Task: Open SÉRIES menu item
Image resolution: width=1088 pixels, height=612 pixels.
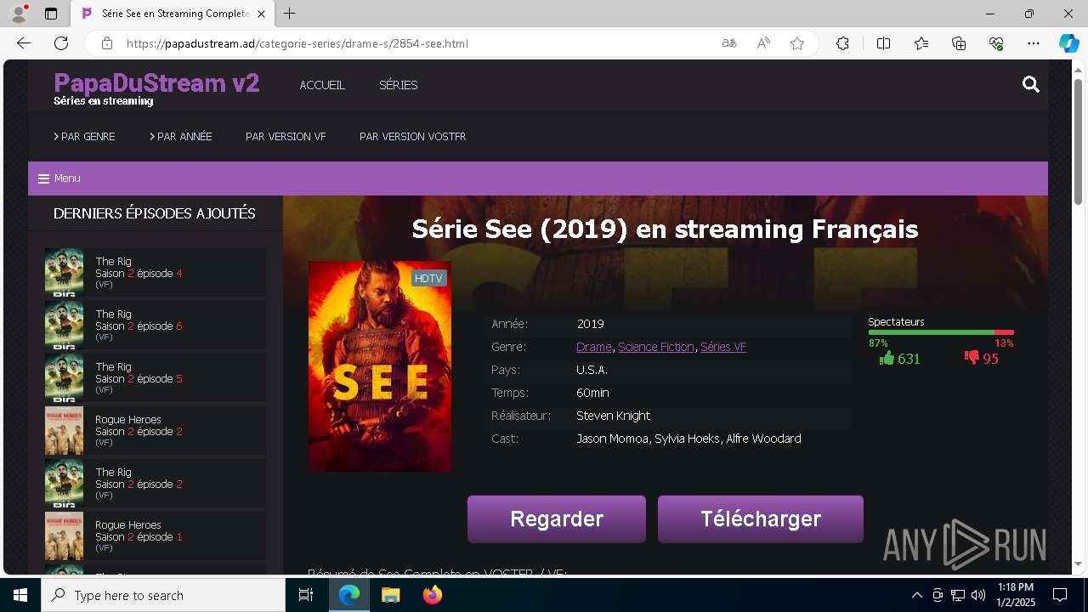Action: coord(398,85)
